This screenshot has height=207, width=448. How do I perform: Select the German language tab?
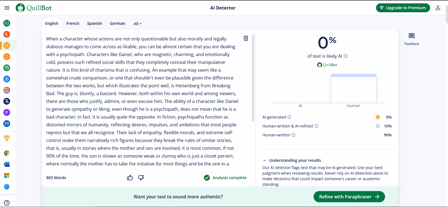click(x=117, y=23)
